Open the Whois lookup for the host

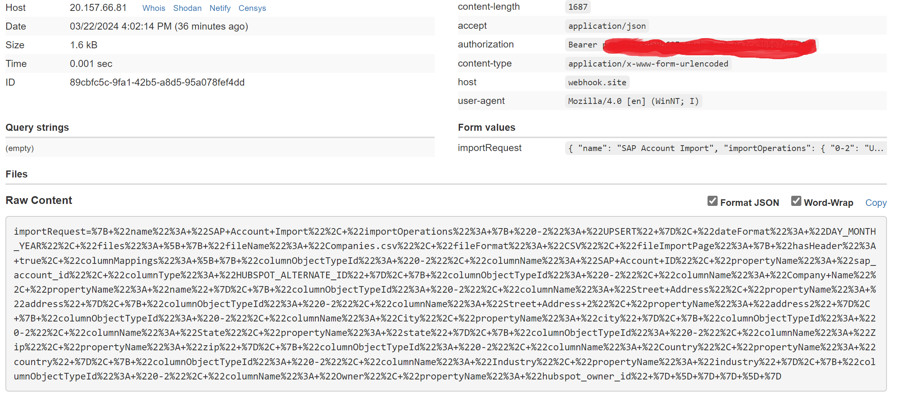click(x=153, y=8)
